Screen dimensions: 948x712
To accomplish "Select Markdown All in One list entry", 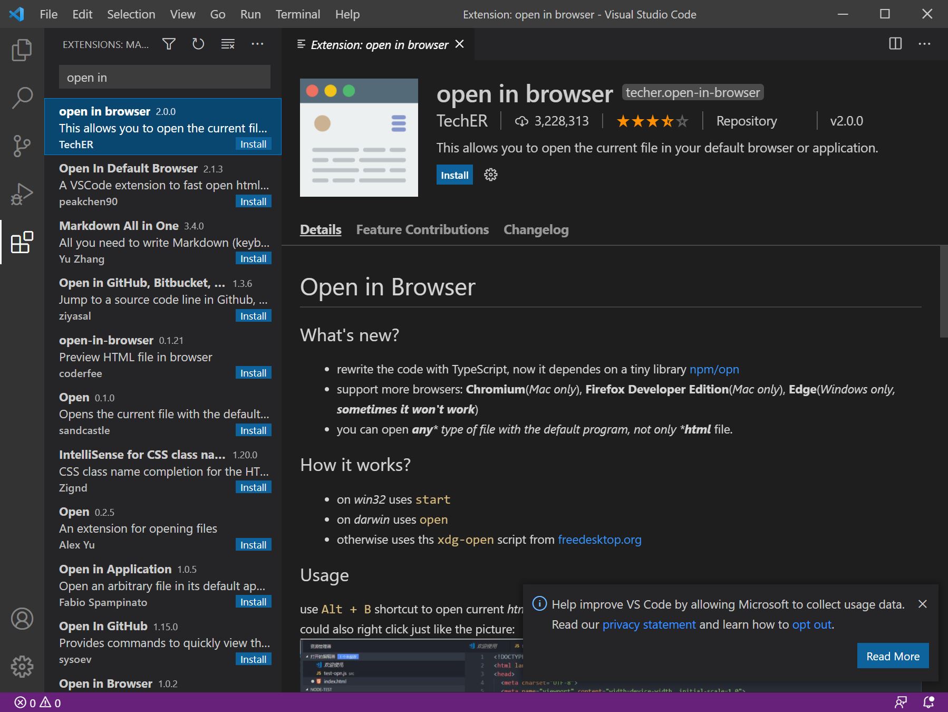I will pyautogui.click(x=163, y=242).
